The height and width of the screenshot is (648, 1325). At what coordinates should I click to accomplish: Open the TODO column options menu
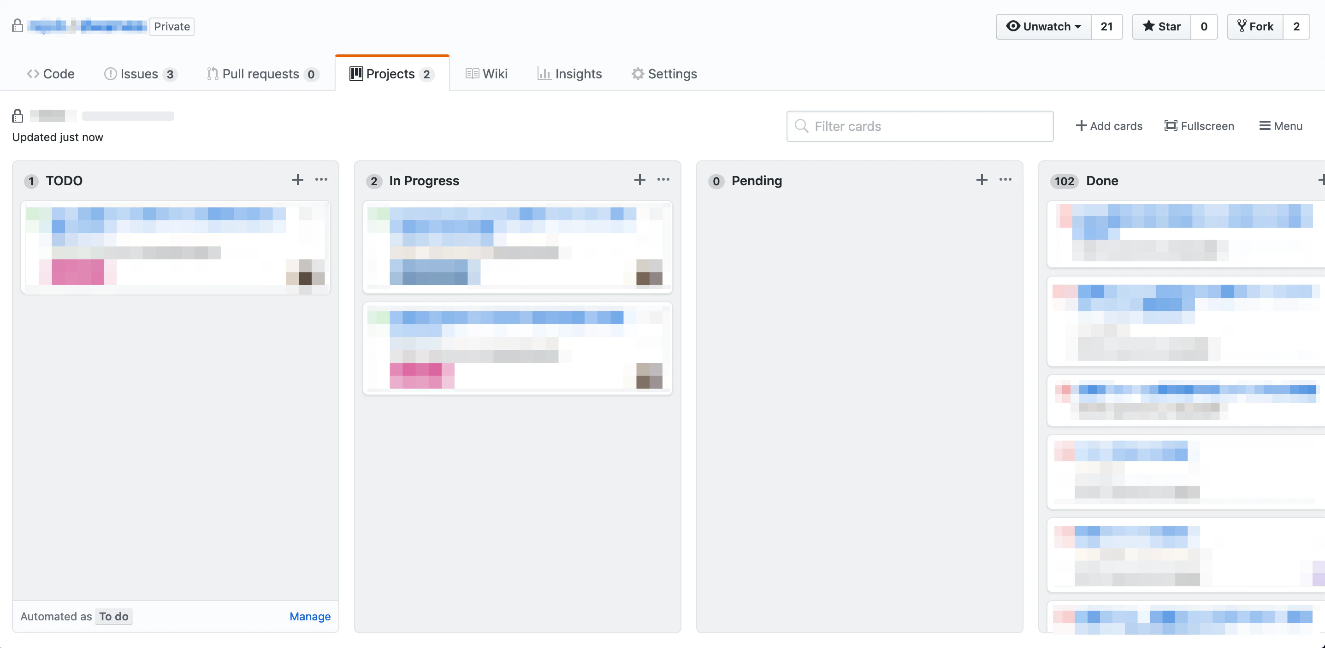pos(321,179)
